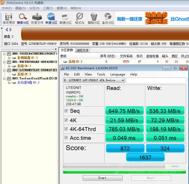Click the empty text field beside drive dropdown
Image resolution: width=189 pixels, height=184 pixels.
[156, 80]
